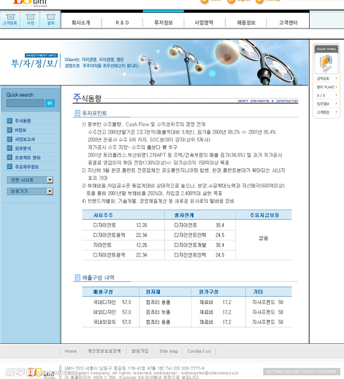Click the footer Home link

[x=71, y=351]
